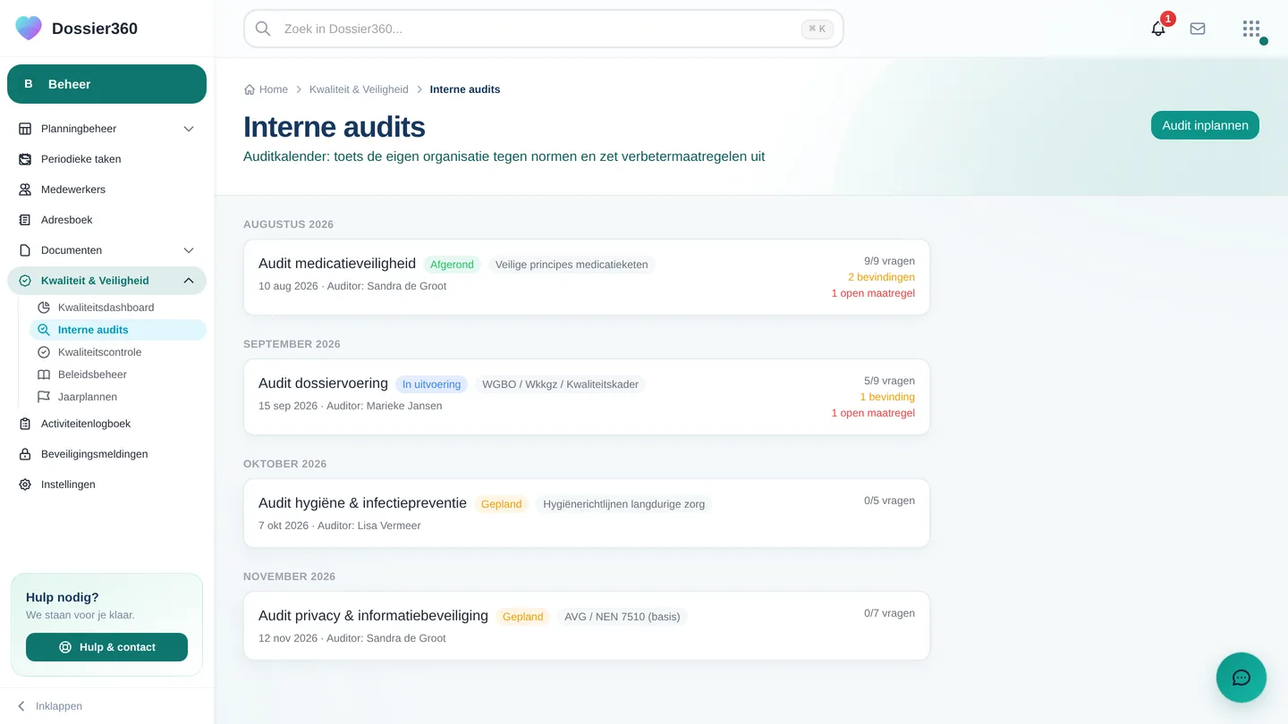This screenshot has height=724, width=1288.
Task: Click the Adresboek icon
Action: (25, 220)
